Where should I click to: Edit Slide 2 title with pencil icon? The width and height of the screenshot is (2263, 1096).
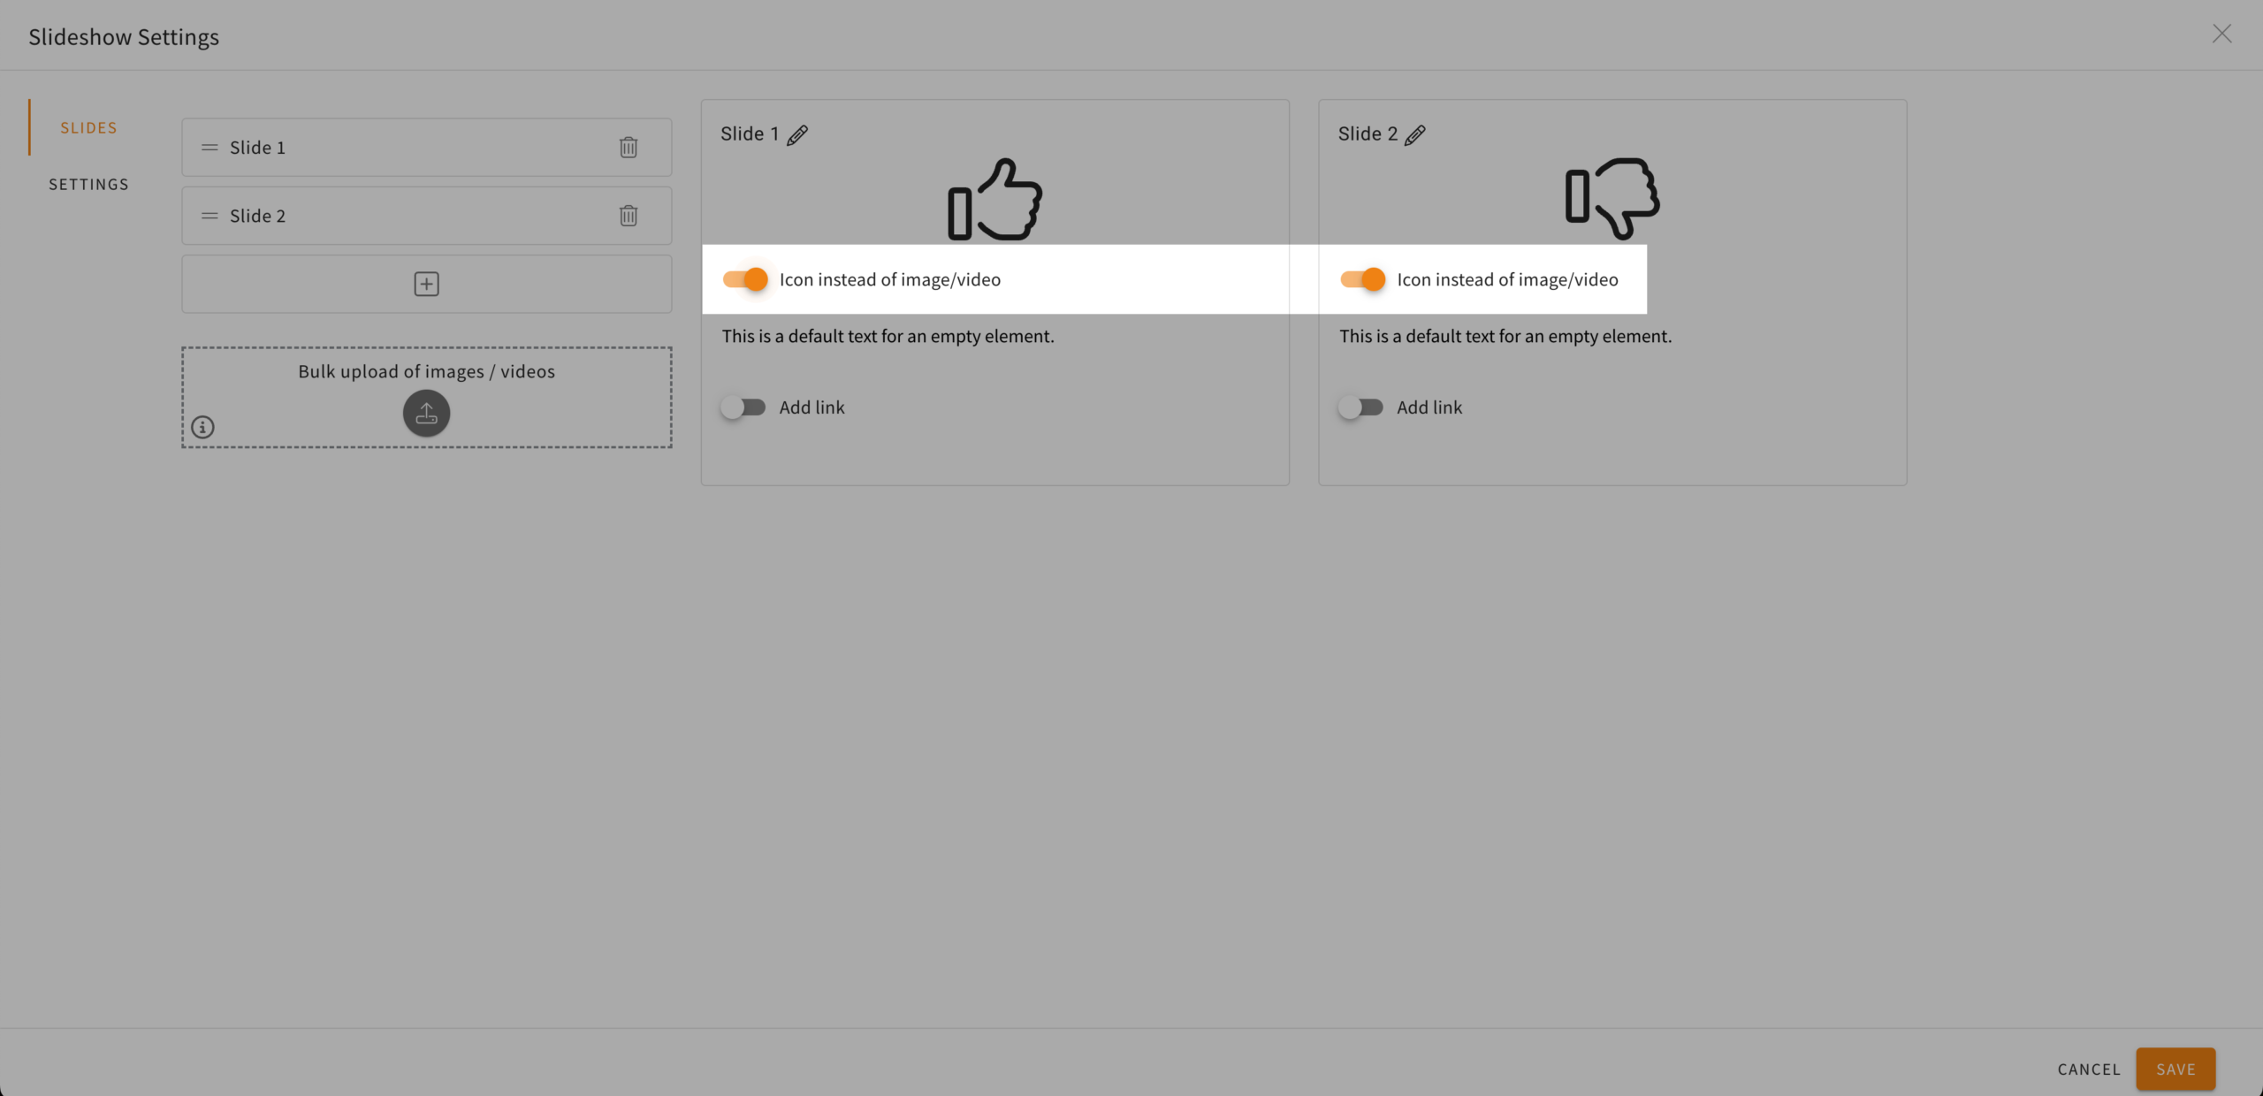coord(1415,134)
